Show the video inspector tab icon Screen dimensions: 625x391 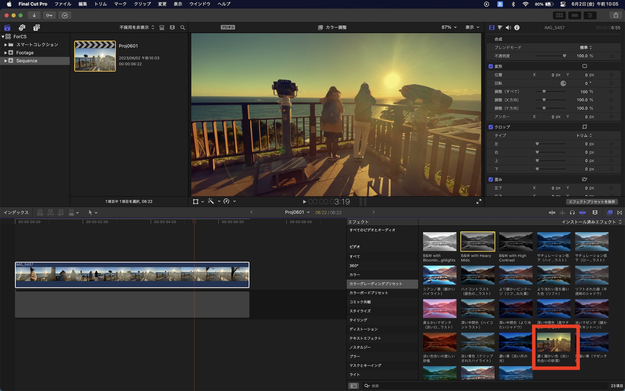492,28
